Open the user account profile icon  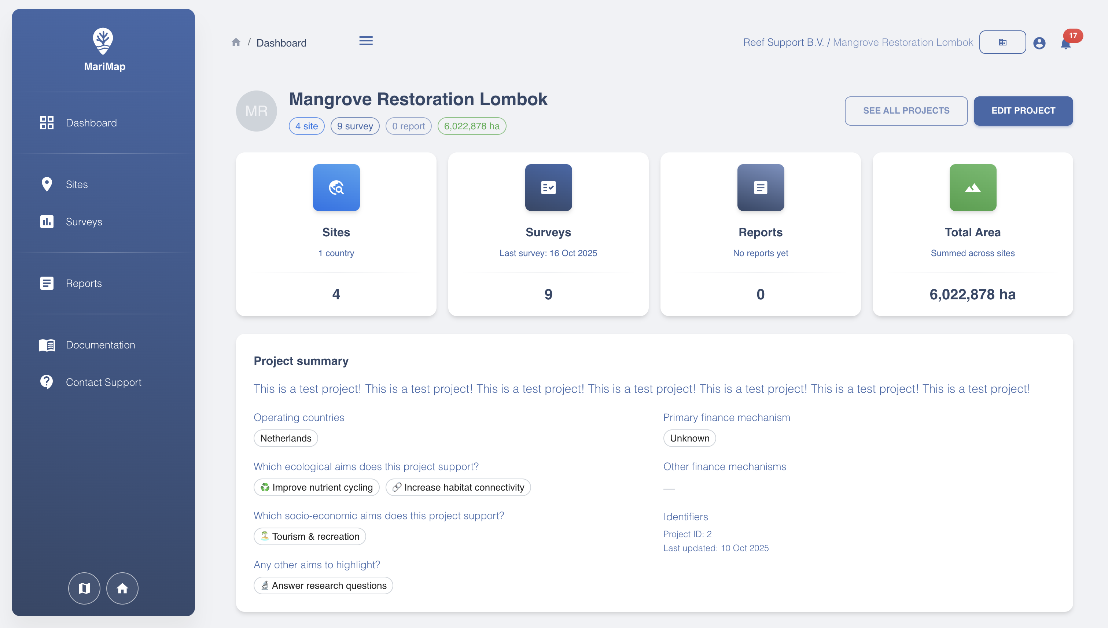(x=1039, y=43)
